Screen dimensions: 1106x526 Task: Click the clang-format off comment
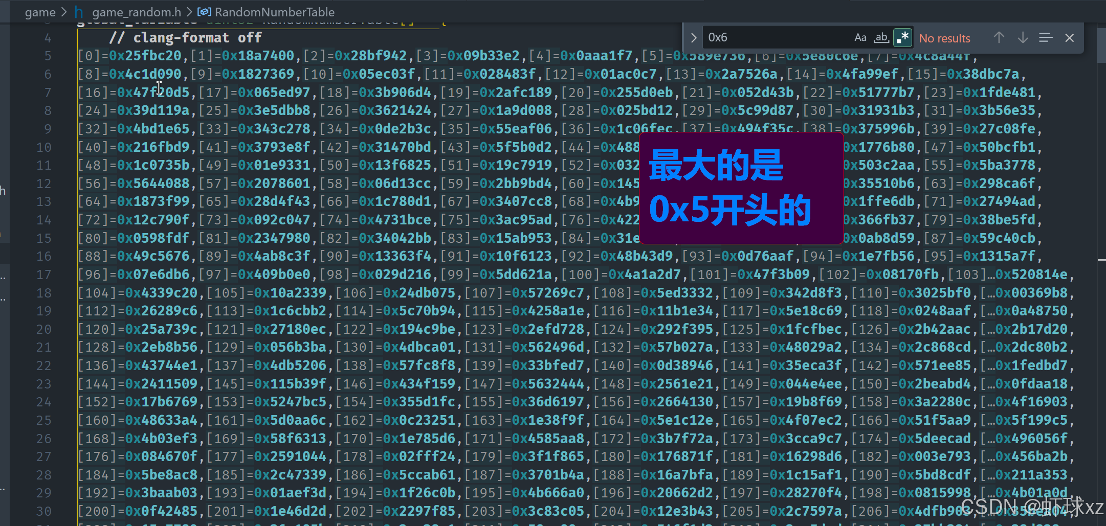pos(185,38)
